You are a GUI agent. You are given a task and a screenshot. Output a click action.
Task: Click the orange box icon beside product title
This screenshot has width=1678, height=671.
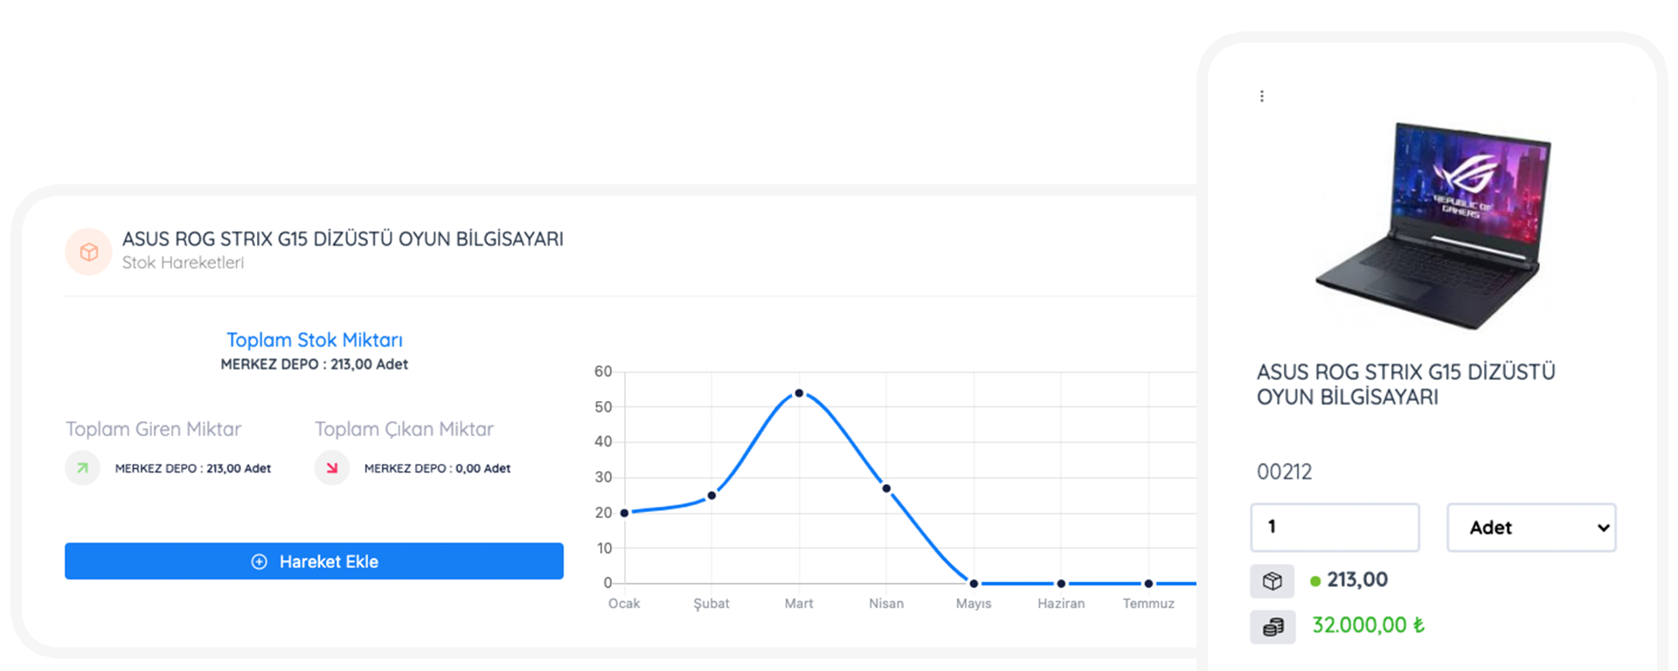[x=88, y=252]
